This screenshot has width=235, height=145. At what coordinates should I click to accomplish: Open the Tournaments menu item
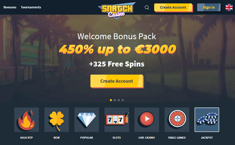(x=31, y=7)
